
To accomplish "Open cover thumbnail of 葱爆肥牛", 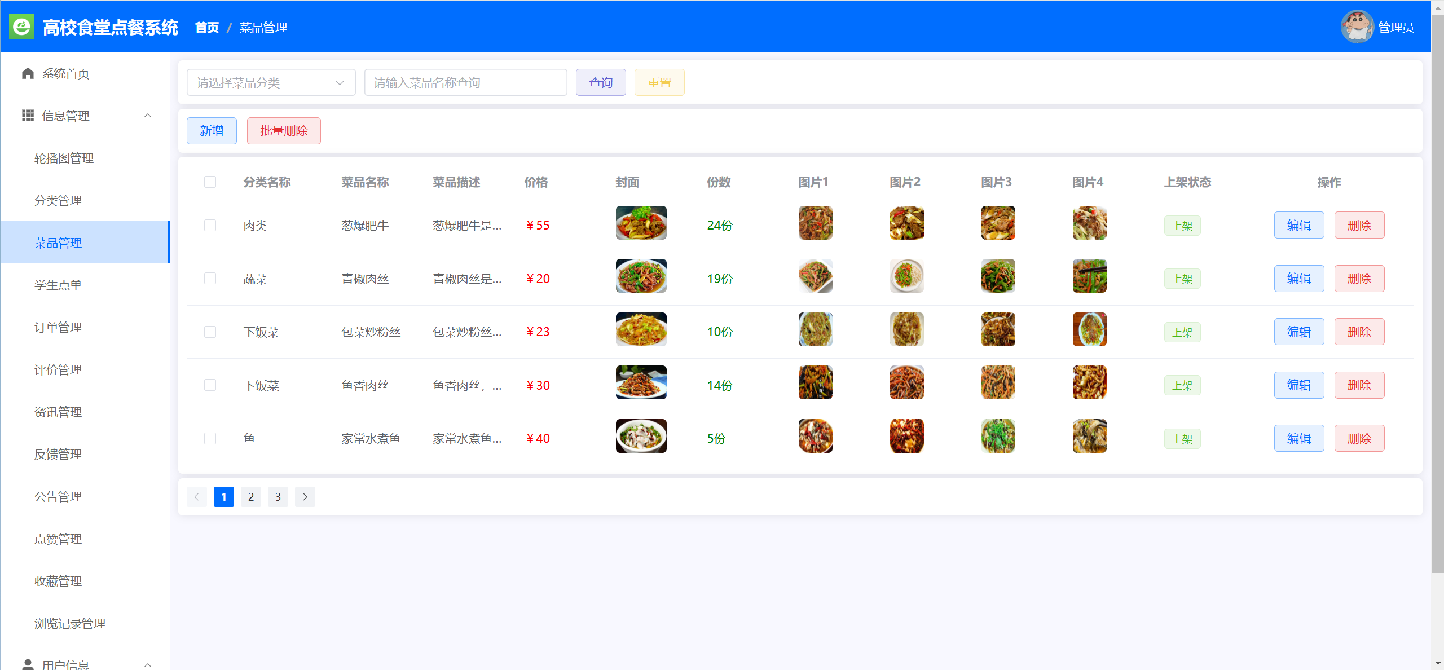I will 641,223.
